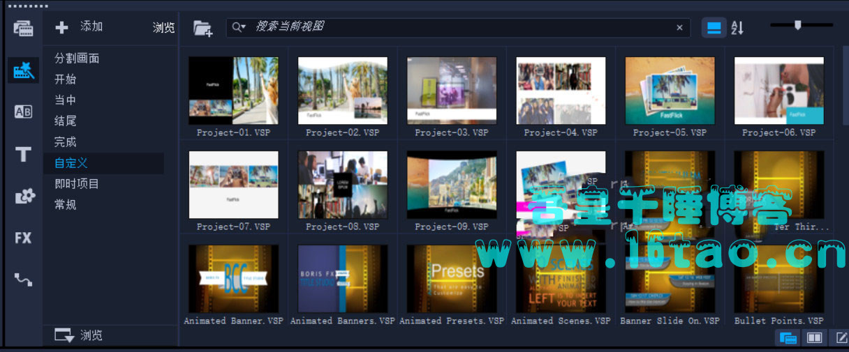The width and height of the screenshot is (849, 352).
Task: Open the FX filter library
Action: pyautogui.click(x=23, y=238)
